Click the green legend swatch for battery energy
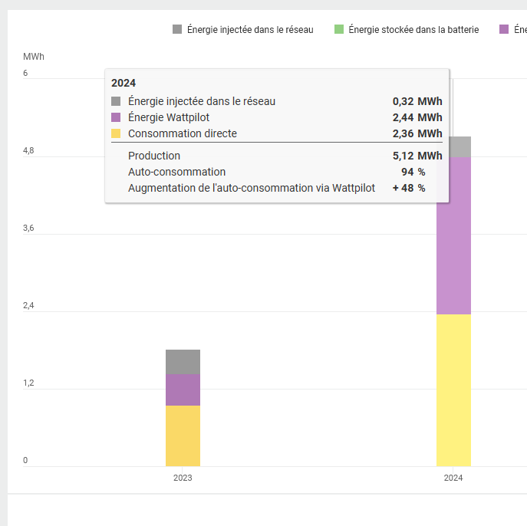The height and width of the screenshot is (526, 527). coord(338,30)
